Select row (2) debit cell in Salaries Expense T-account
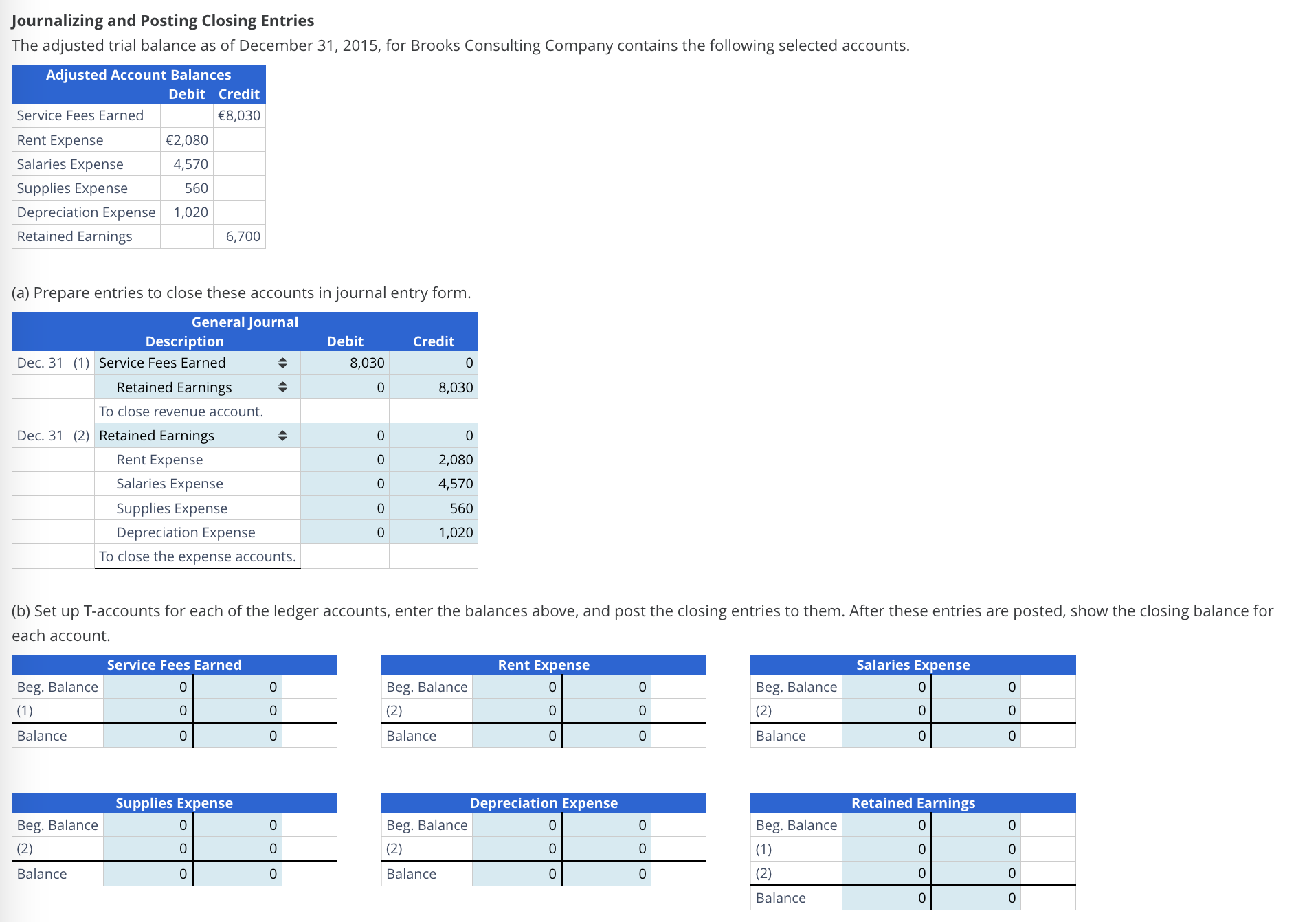 885,710
